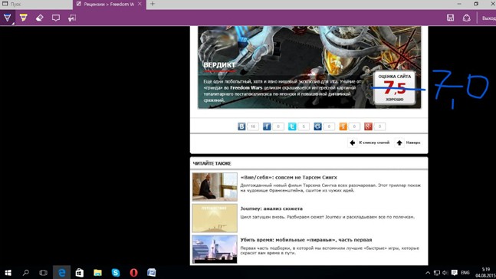496x279 pixels.
Task: Click the VKontakte share count
Action: 253,126
